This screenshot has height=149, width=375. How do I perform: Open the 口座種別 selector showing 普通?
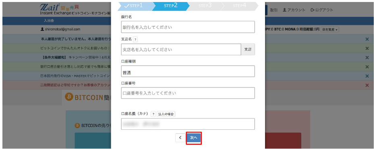(188, 71)
